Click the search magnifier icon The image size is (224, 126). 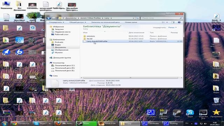[x=181, y=18]
